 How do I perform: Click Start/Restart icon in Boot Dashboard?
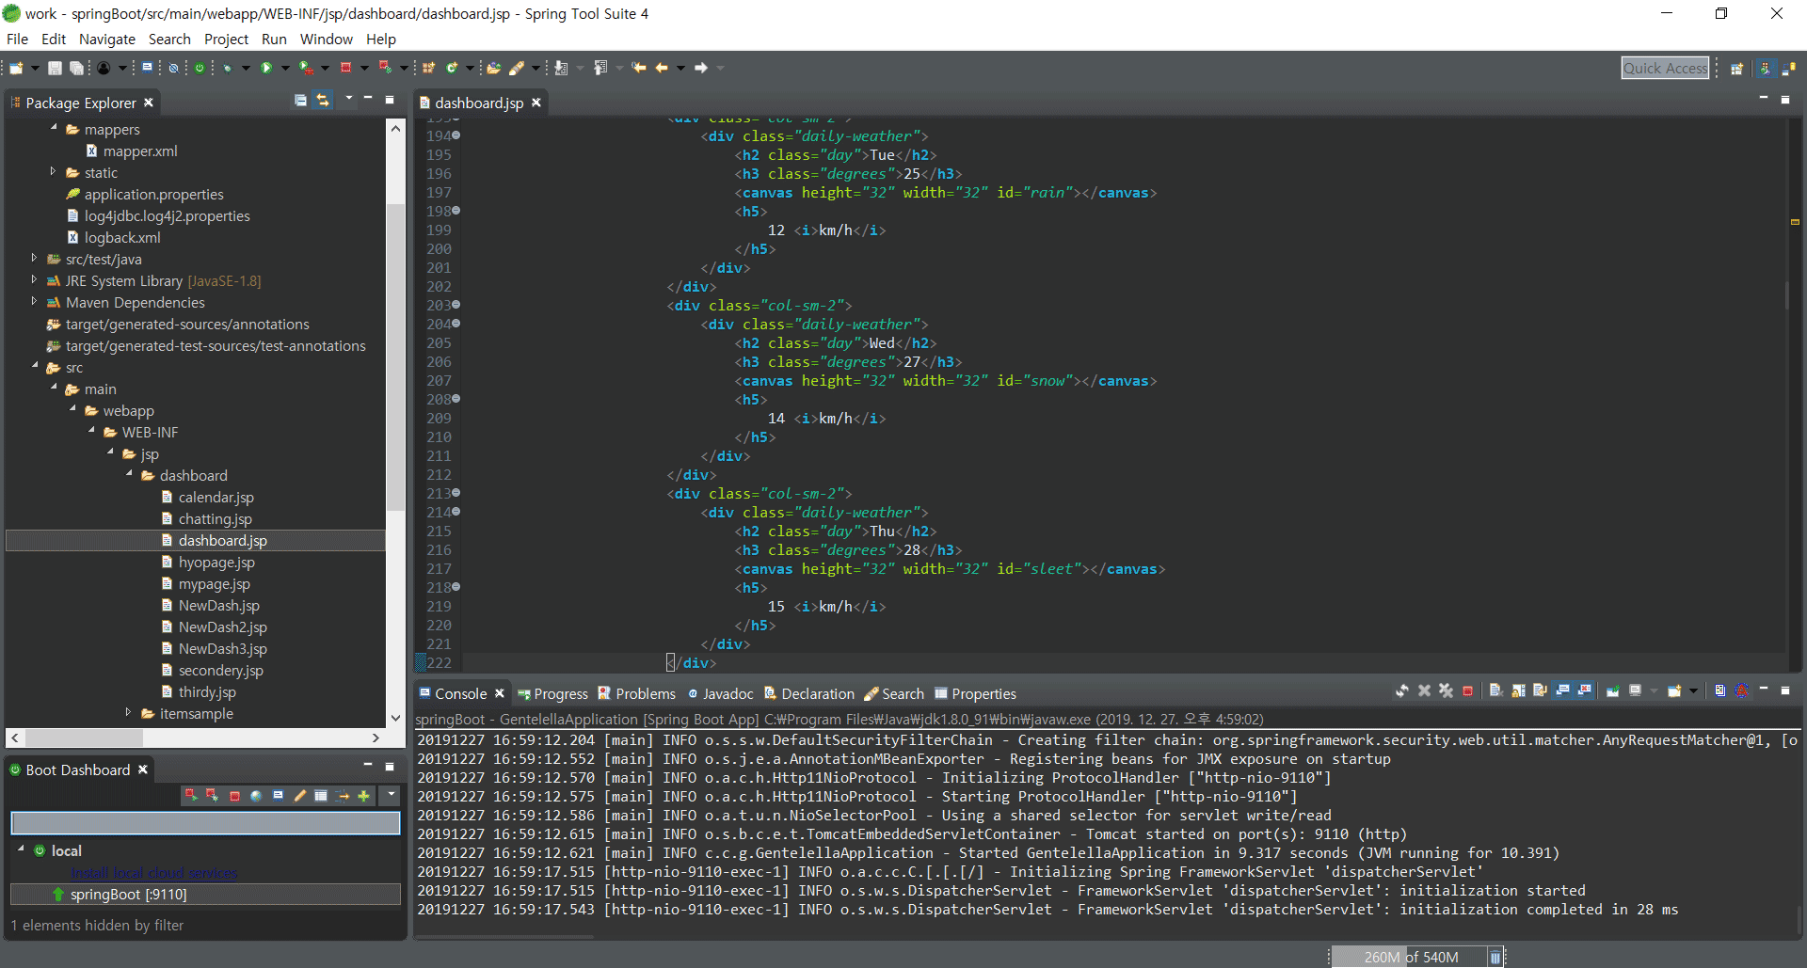[191, 796]
